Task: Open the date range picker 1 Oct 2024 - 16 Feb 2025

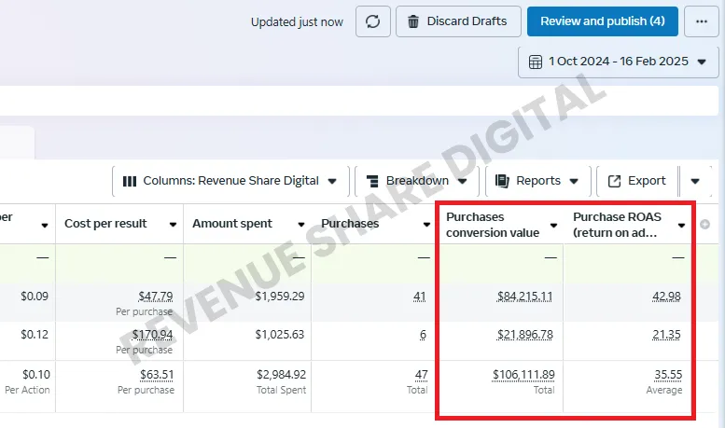Action: [x=619, y=62]
